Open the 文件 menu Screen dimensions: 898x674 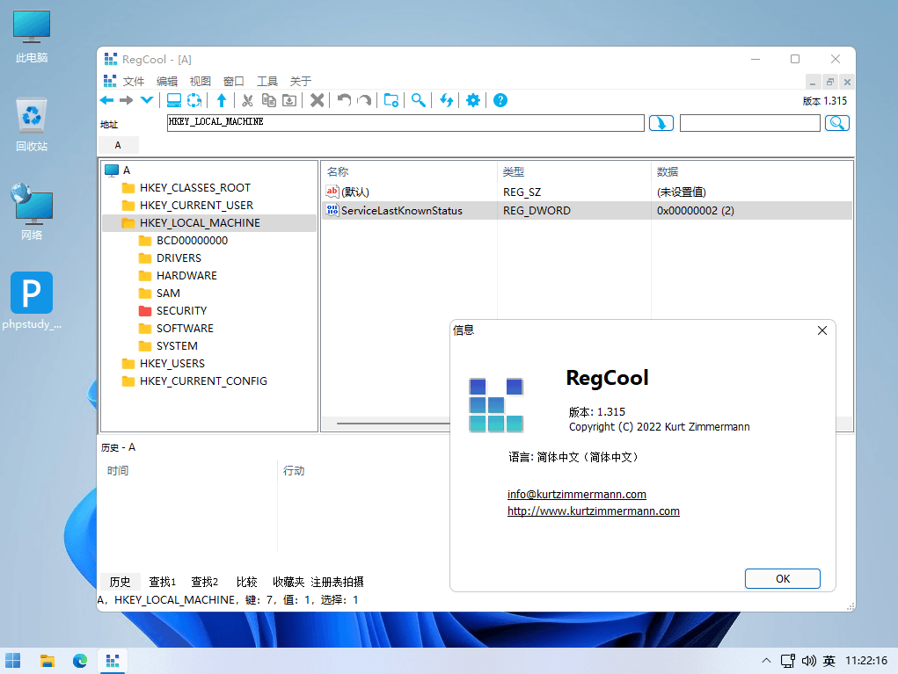(134, 81)
